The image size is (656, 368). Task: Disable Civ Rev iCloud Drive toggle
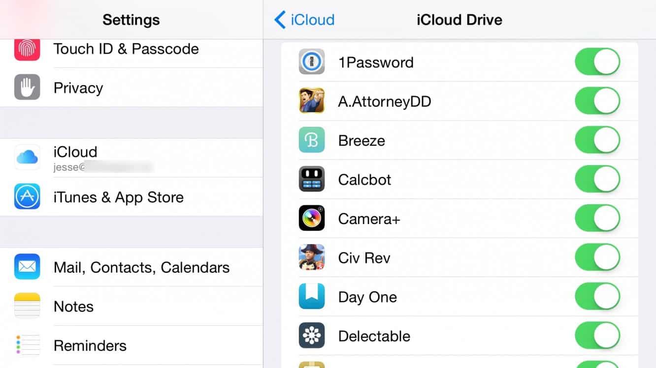pos(597,257)
